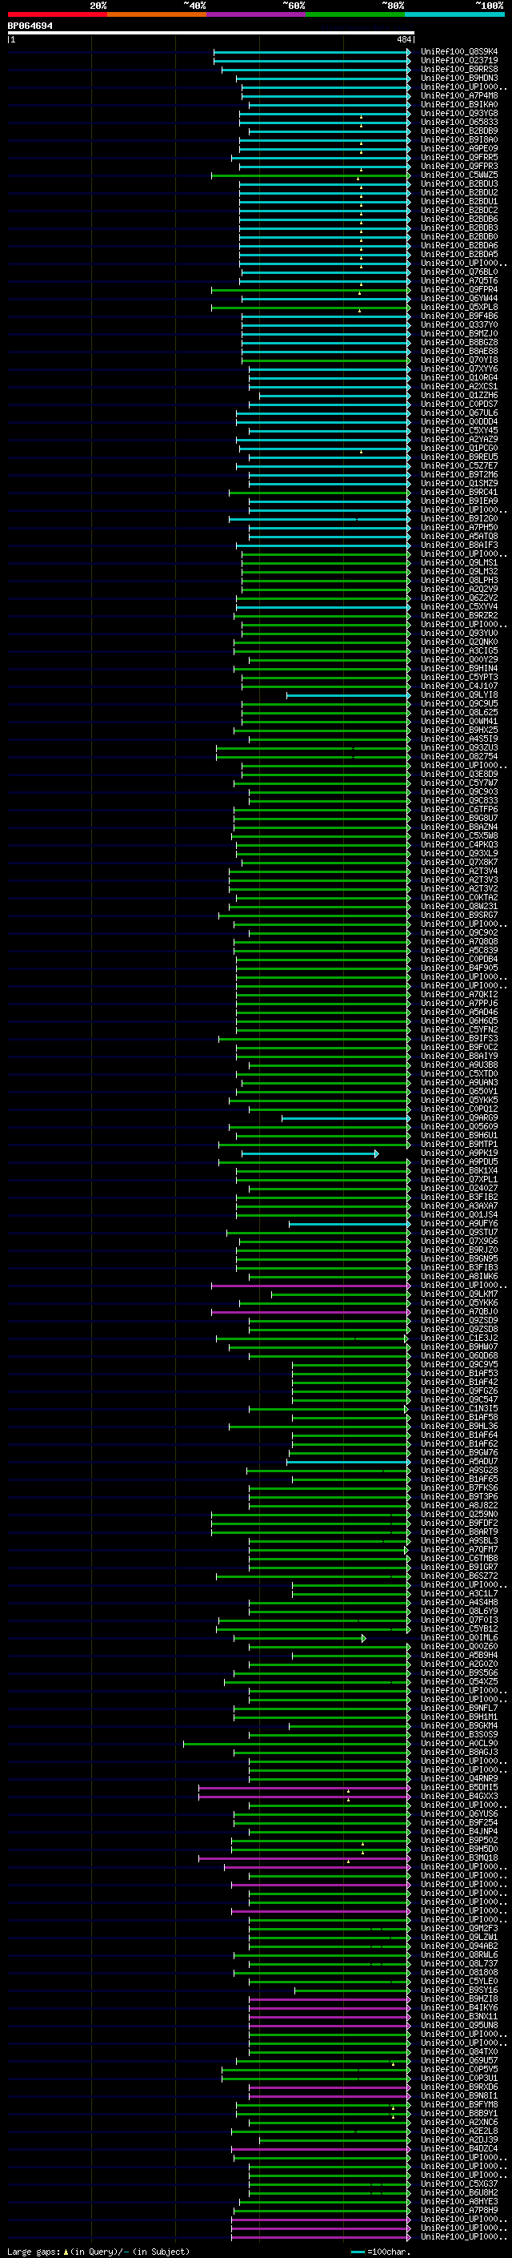The image size is (512, 2258).
Task: Select the UniRef100_Q337Y0 label
Action: pos(458,325)
